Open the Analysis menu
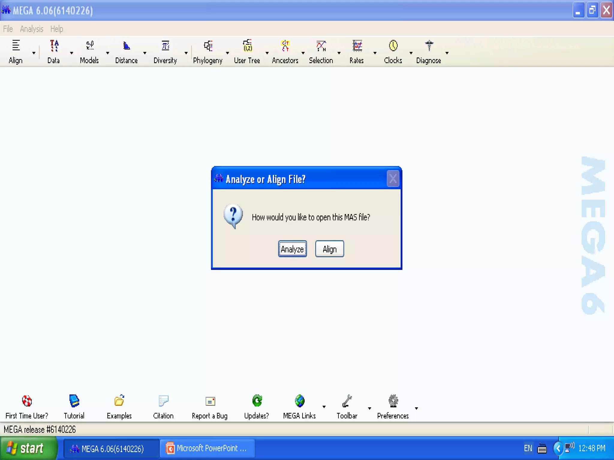 pos(31,29)
